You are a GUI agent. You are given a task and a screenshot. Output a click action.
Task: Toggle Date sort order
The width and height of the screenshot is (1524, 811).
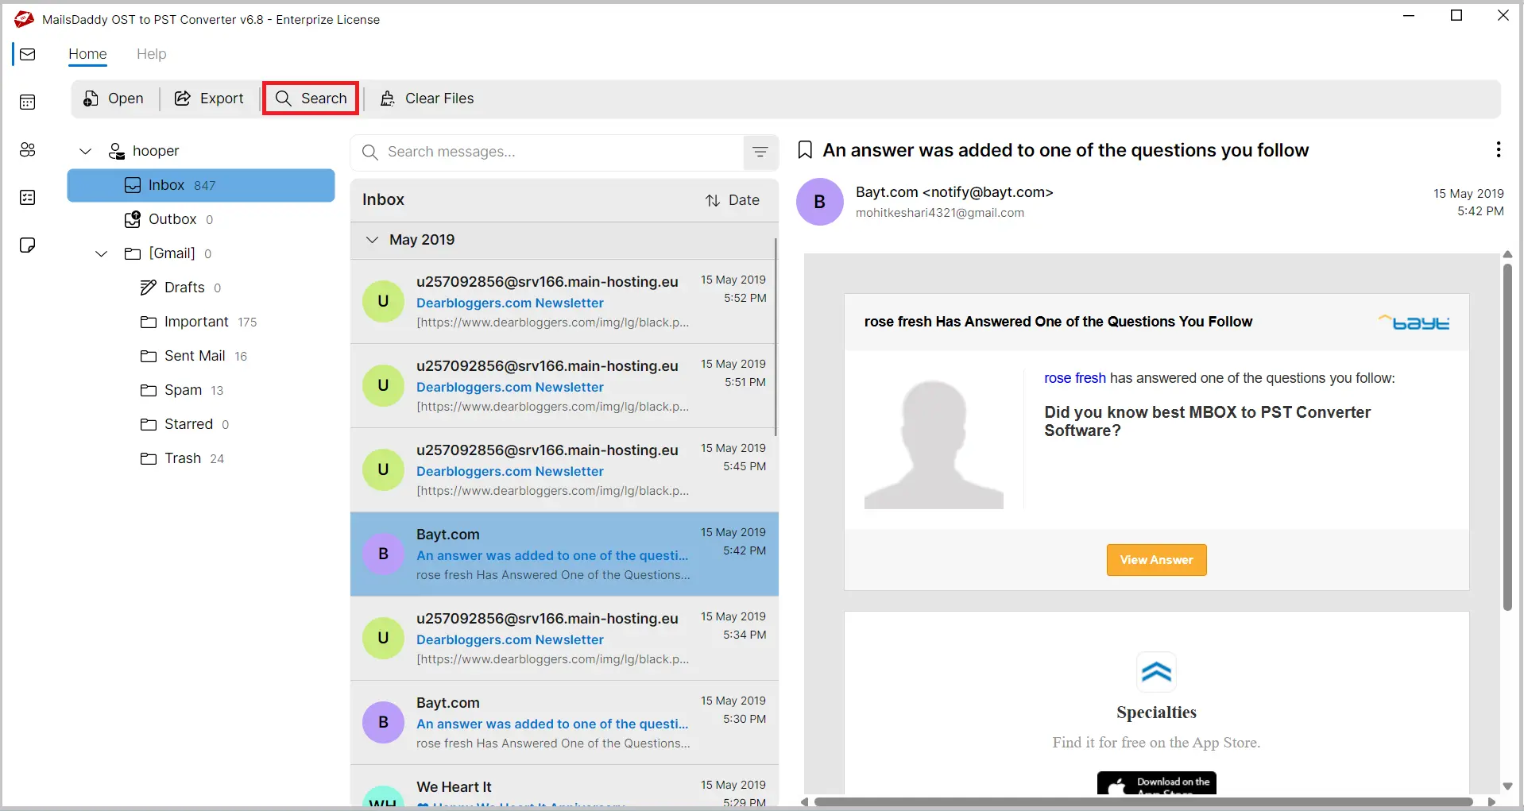(732, 200)
